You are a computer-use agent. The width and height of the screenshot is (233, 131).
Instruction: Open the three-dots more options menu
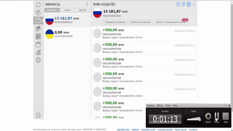pos(194,4)
